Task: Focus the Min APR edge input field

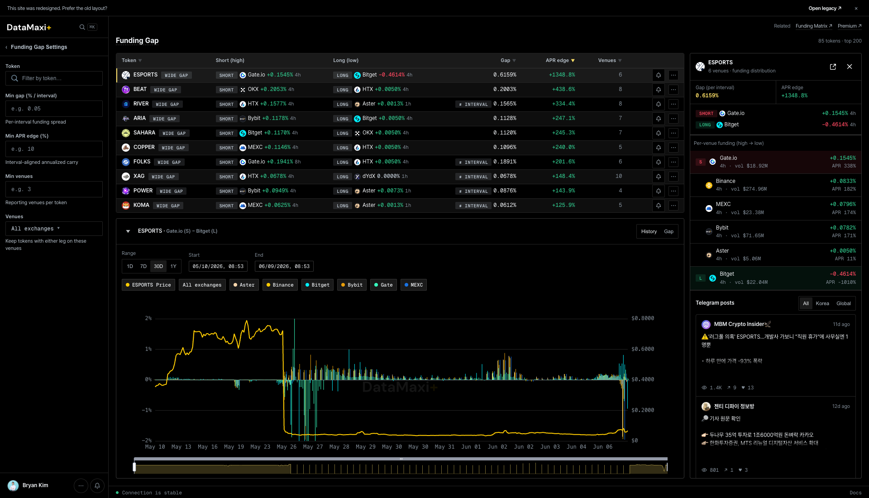Action: (x=54, y=149)
